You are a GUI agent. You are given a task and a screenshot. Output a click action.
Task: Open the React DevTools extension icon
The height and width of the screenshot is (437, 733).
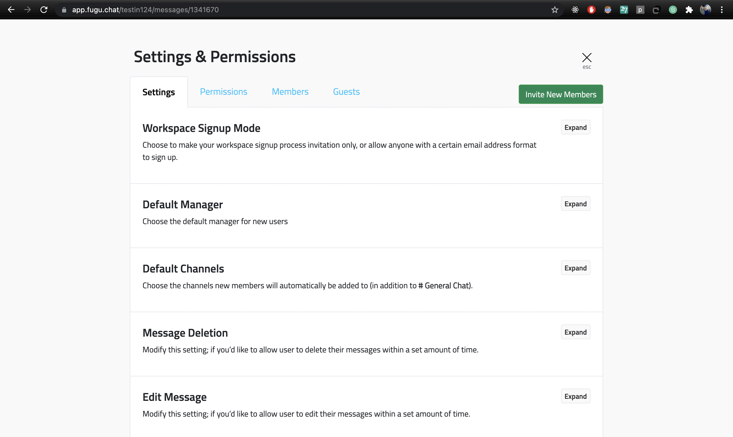(575, 10)
